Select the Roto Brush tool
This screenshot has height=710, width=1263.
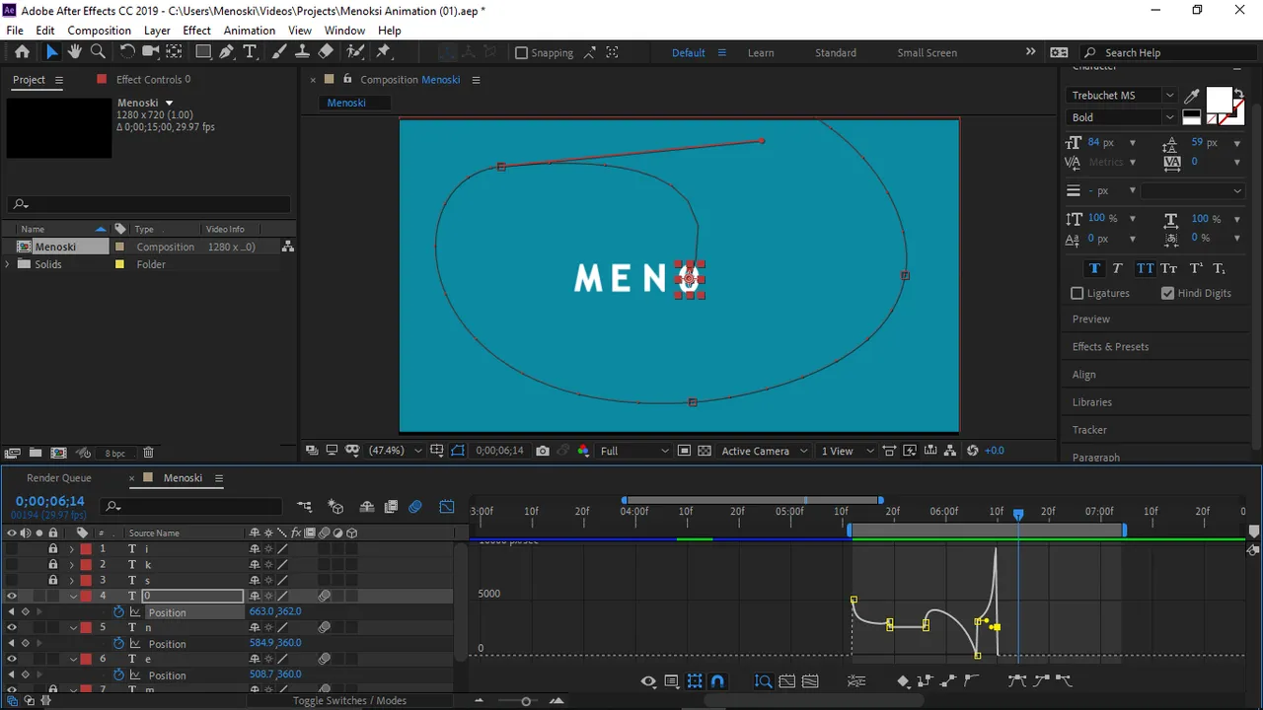(355, 52)
